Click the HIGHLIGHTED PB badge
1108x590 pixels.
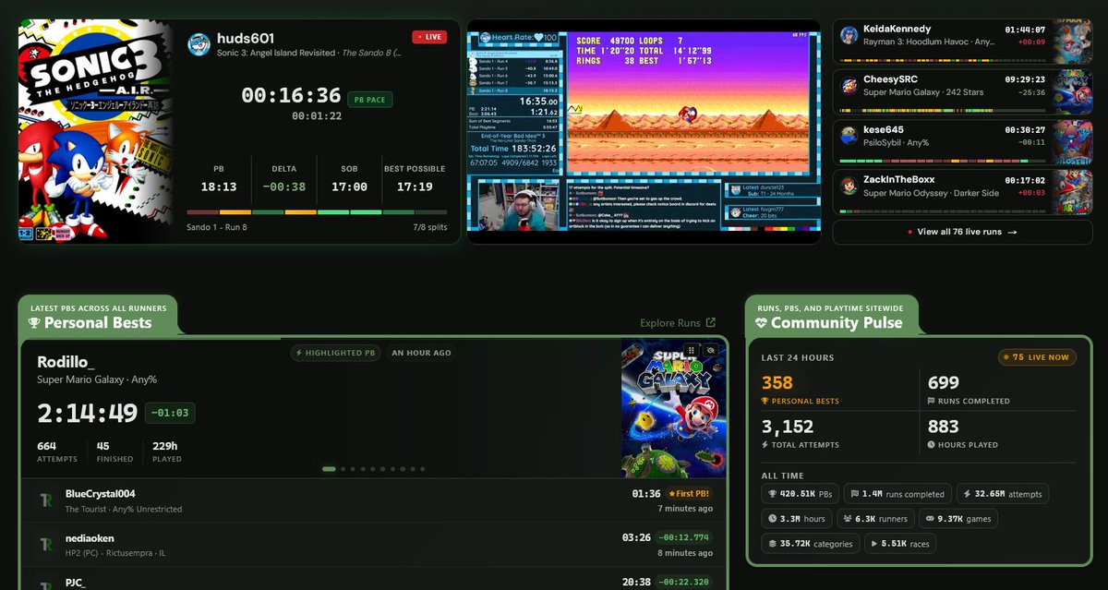click(x=336, y=353)
